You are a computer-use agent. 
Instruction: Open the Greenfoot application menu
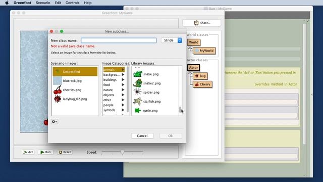(22, 3)
